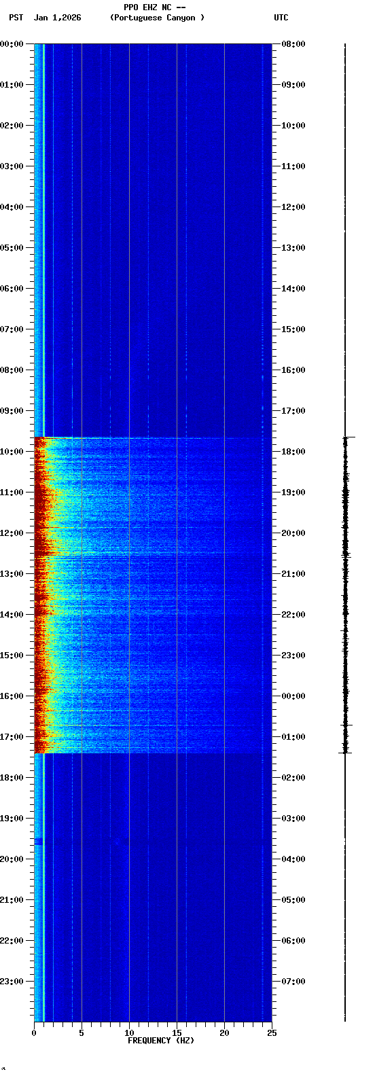
Task: Click the 19:00 PST time label
Action: click(12, 819)
